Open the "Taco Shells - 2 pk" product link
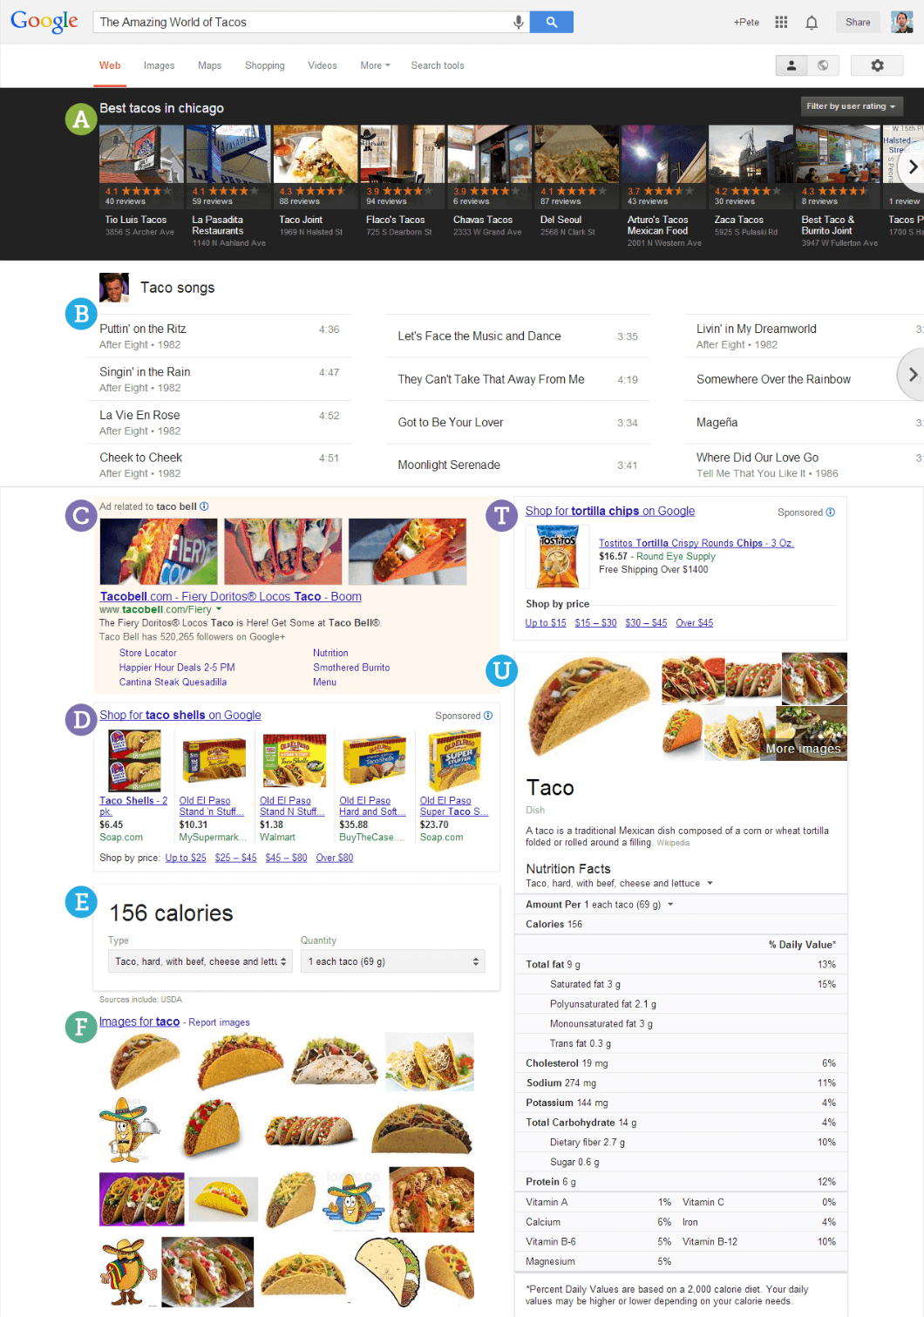924x1317 pixels. pyautogui.click(x=133, y=806)
